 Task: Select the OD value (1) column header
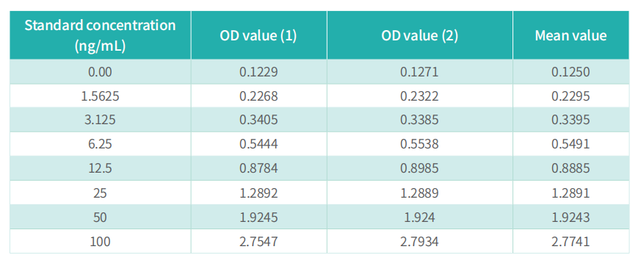258,35
